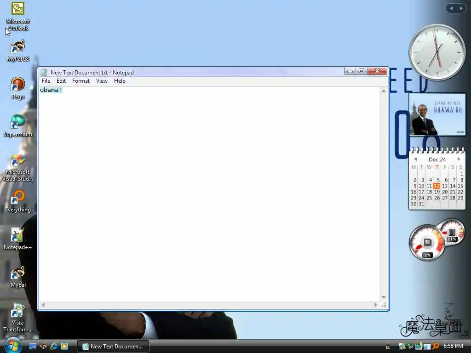Launch Mypal raccoon icon in Quick Launch
Viewport: 471px width, 353px height.
pyautogui.click(x=44, y=347)
